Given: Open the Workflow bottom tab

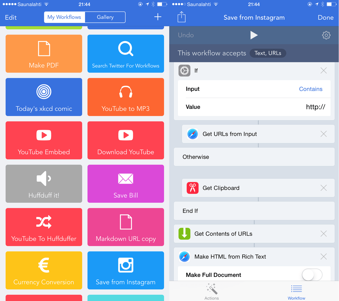Looking at the screenshot, I should 296,292.
